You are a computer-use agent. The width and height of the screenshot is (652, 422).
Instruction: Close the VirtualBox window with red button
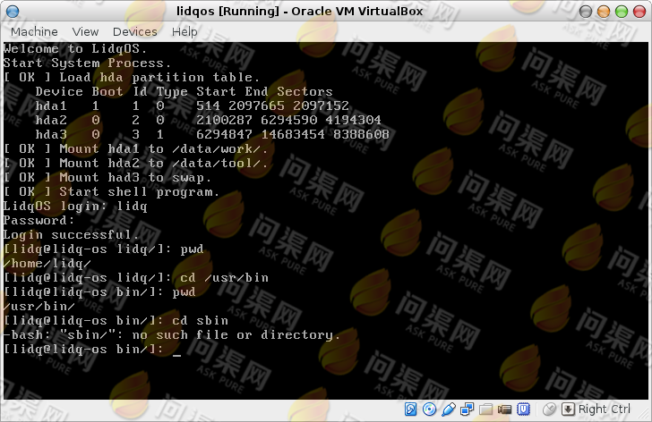click(x=639, y=12)
